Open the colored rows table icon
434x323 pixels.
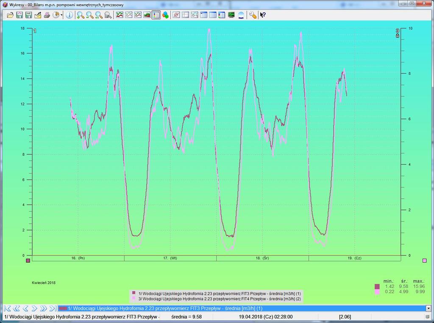click(222, 15)
